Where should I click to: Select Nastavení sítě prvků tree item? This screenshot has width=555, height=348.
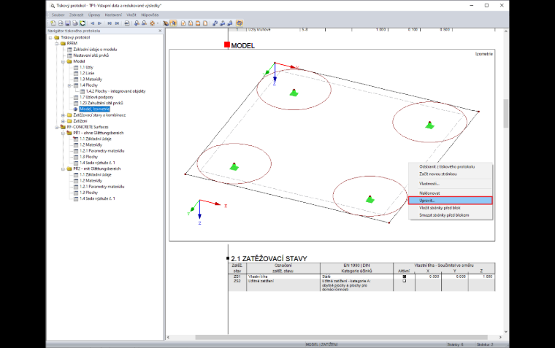91,55
